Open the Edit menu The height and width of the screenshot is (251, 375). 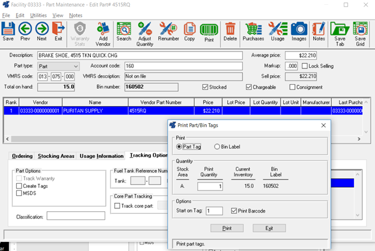[x=20, y=15]
